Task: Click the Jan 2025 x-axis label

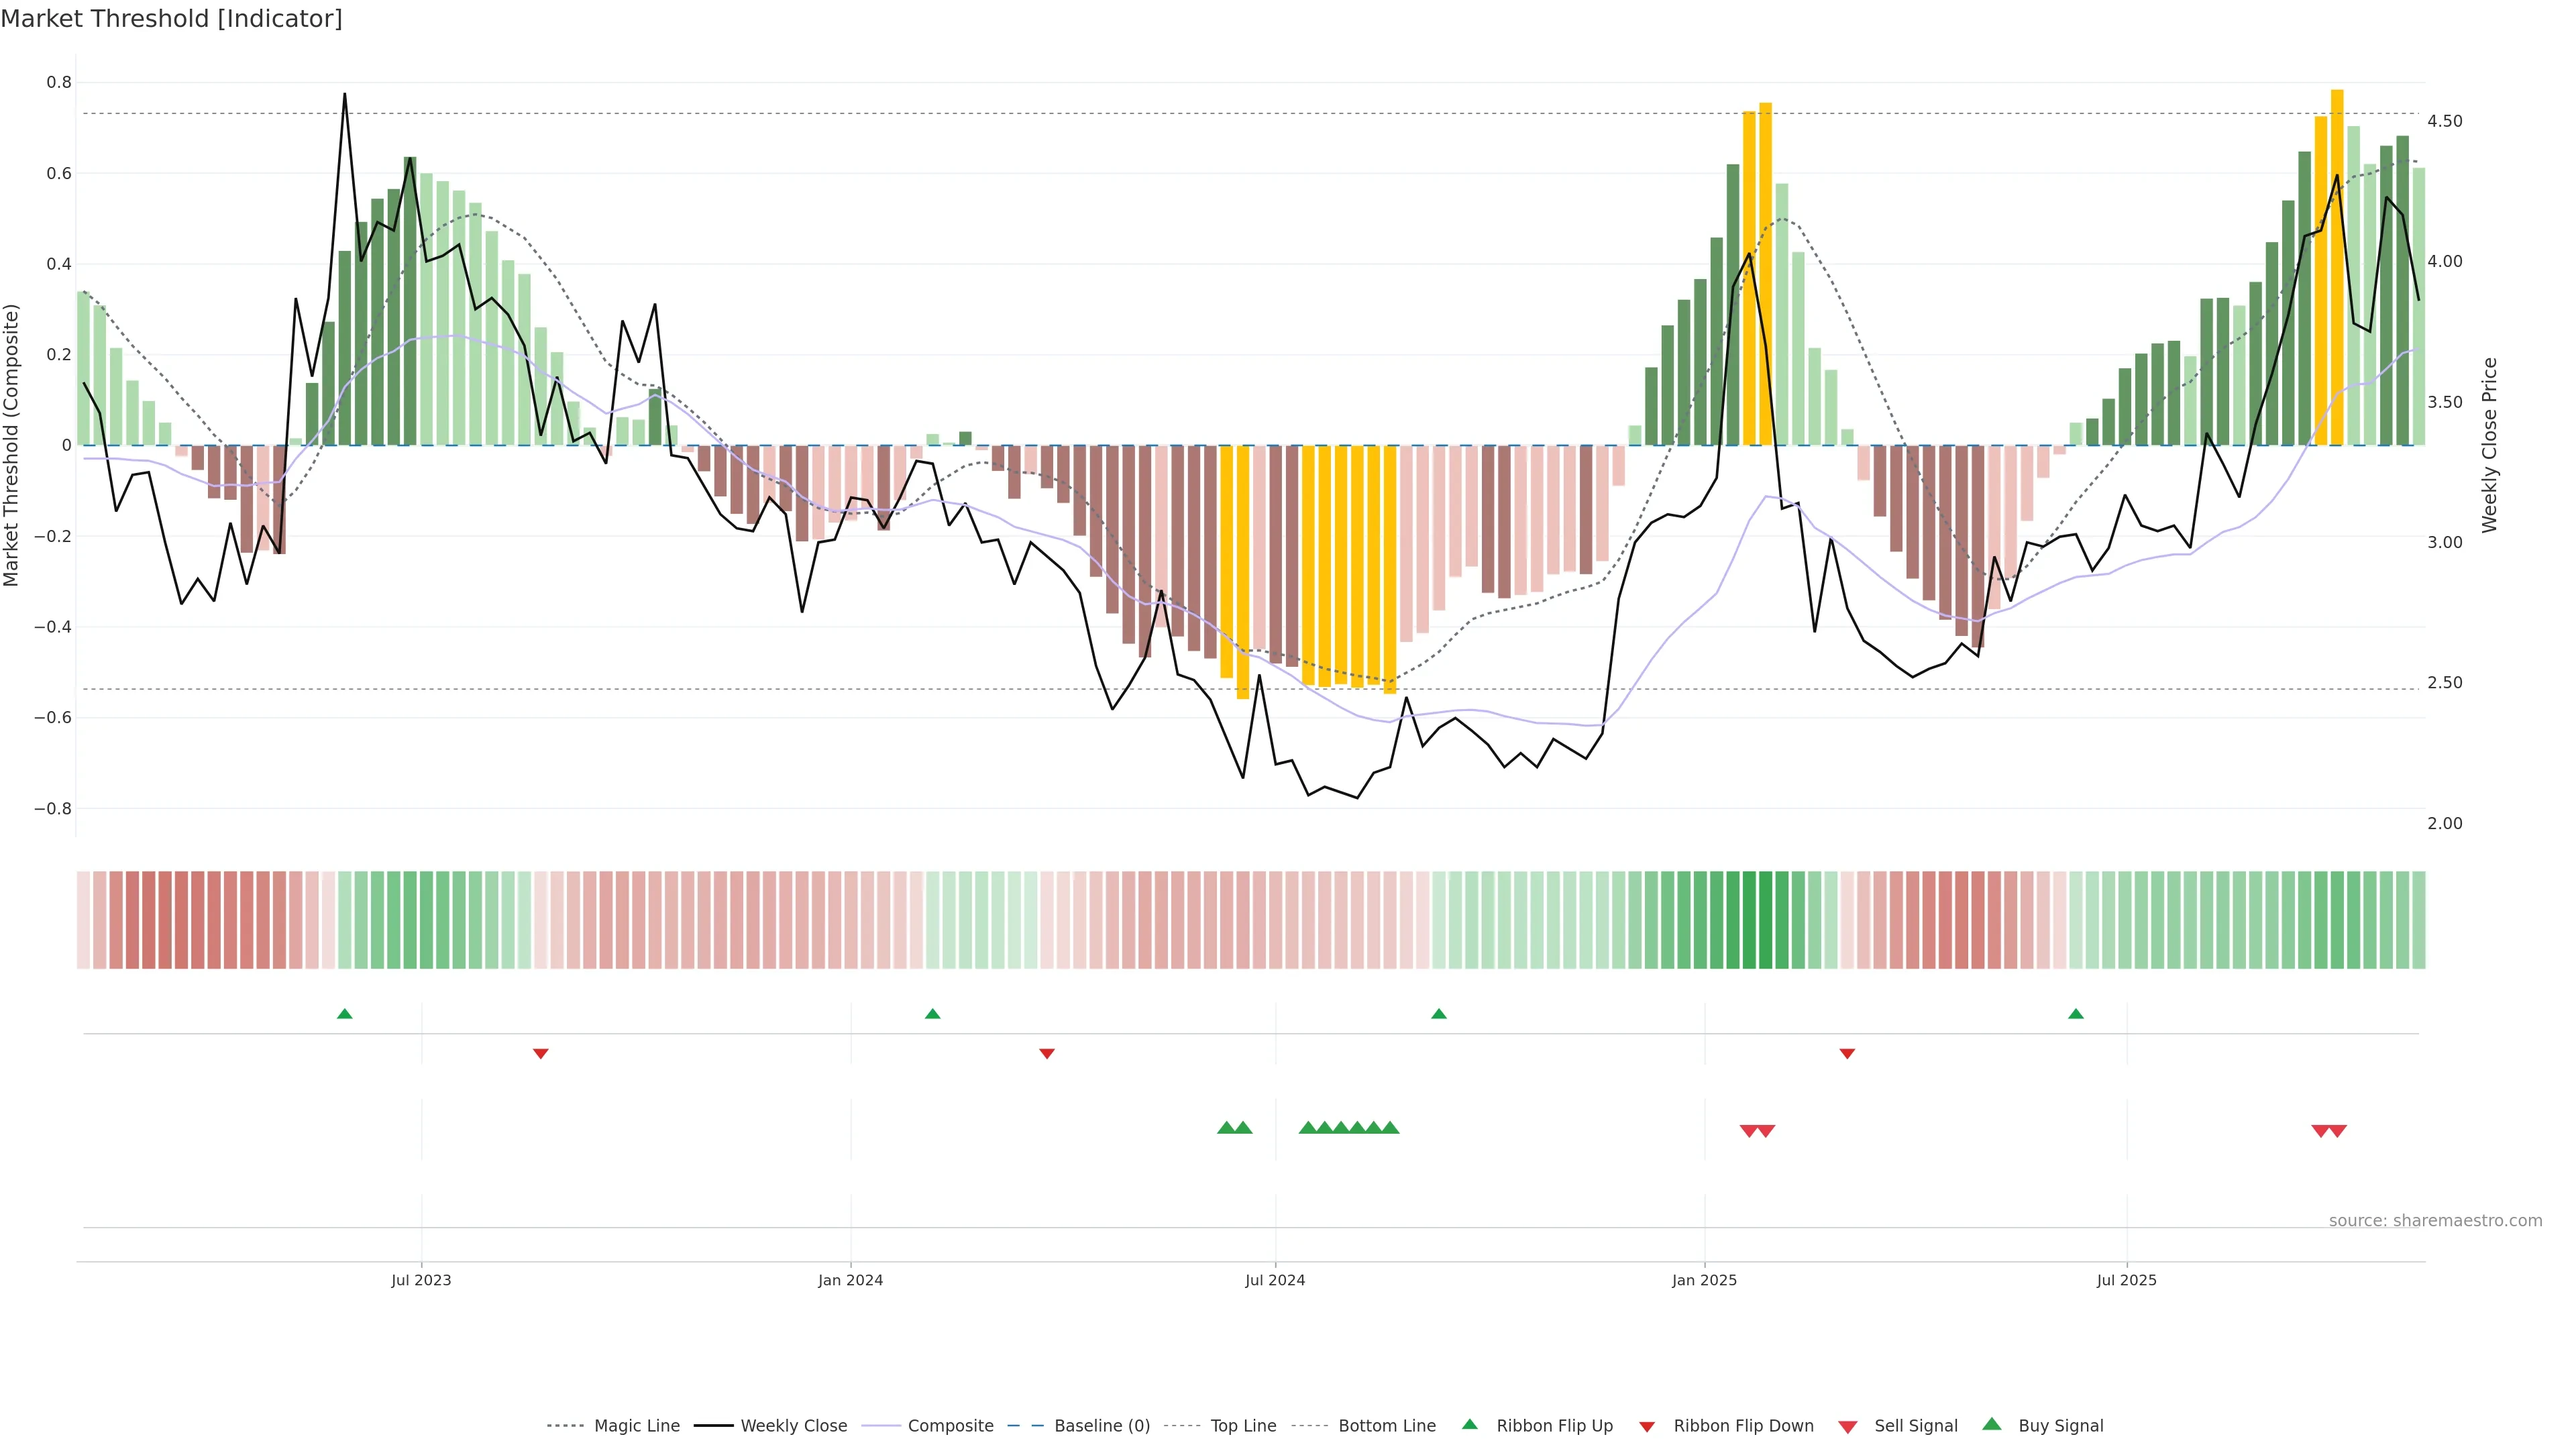Action: tap(1704, 1280)
